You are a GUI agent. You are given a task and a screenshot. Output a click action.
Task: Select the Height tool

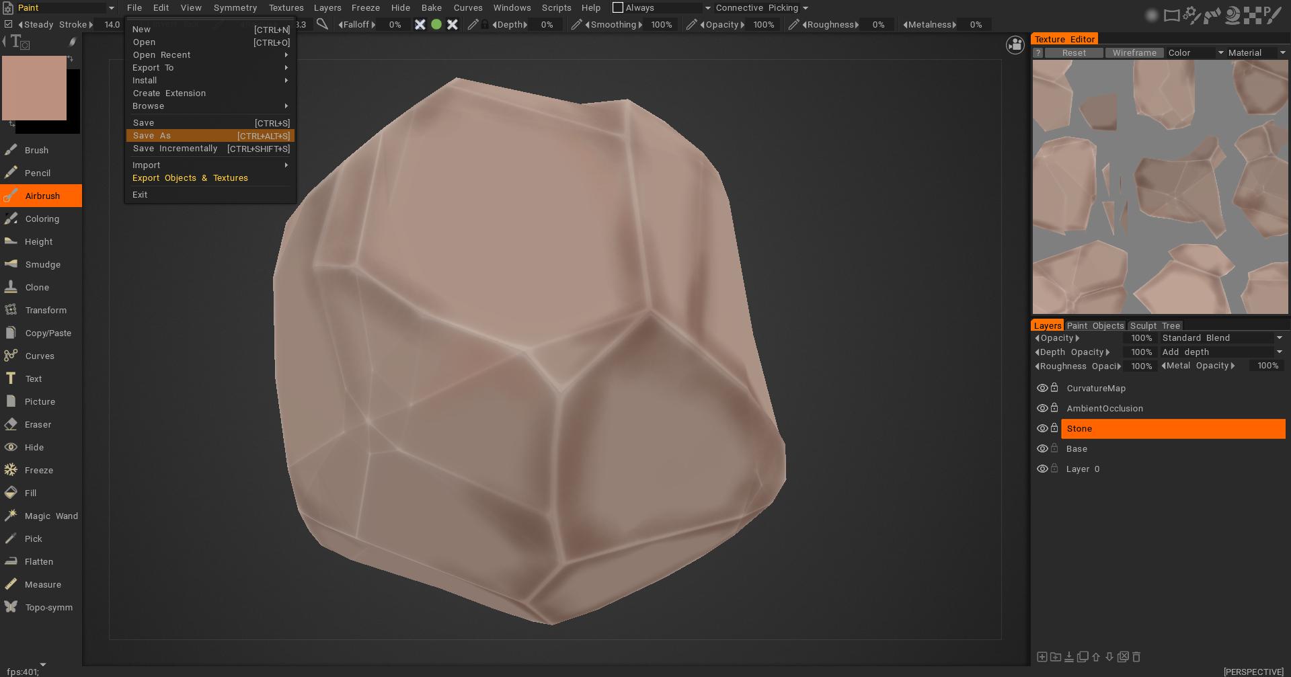(41, 241)
